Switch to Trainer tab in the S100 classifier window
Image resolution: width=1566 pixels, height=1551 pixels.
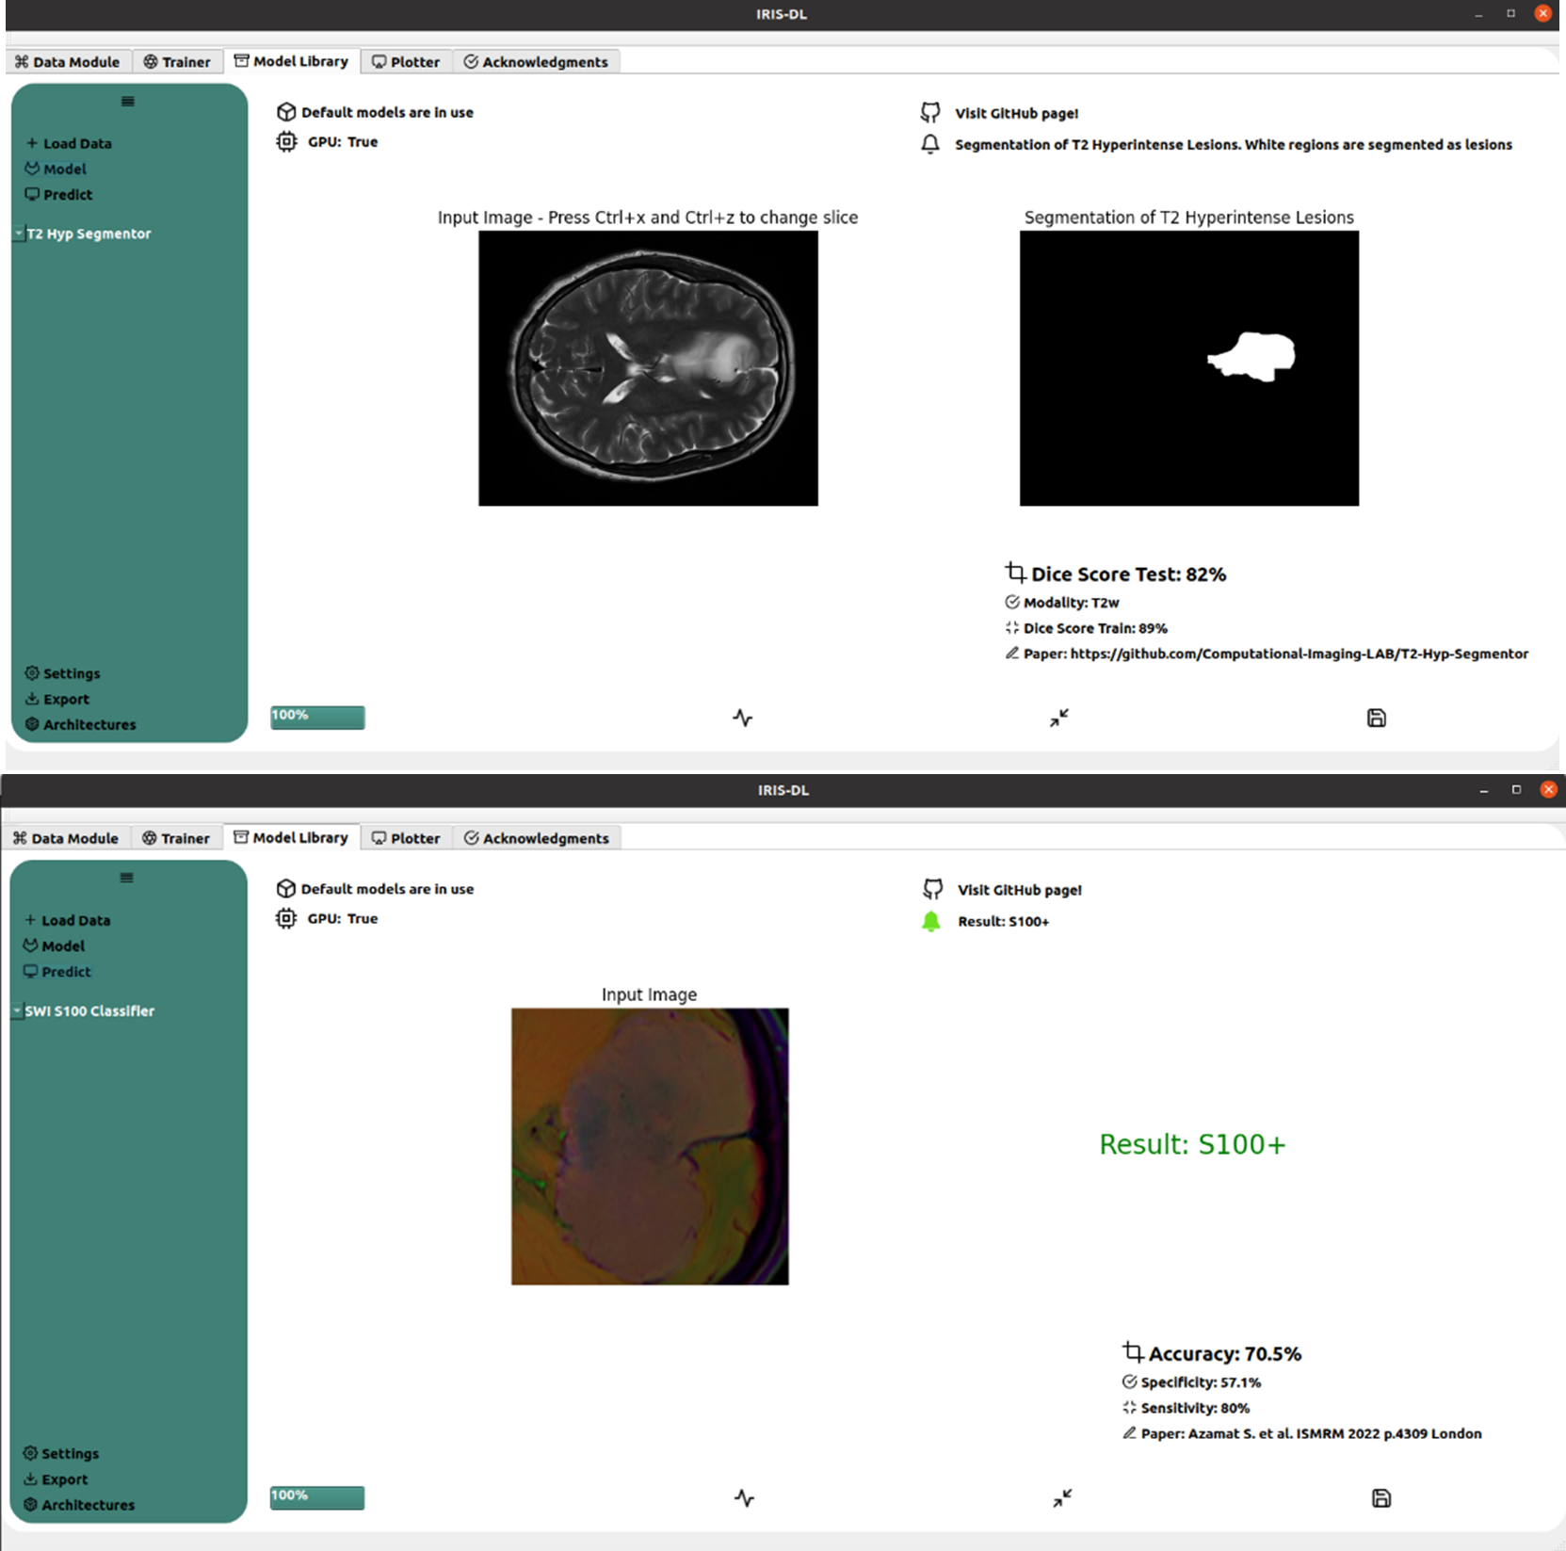tap(176, 838)
